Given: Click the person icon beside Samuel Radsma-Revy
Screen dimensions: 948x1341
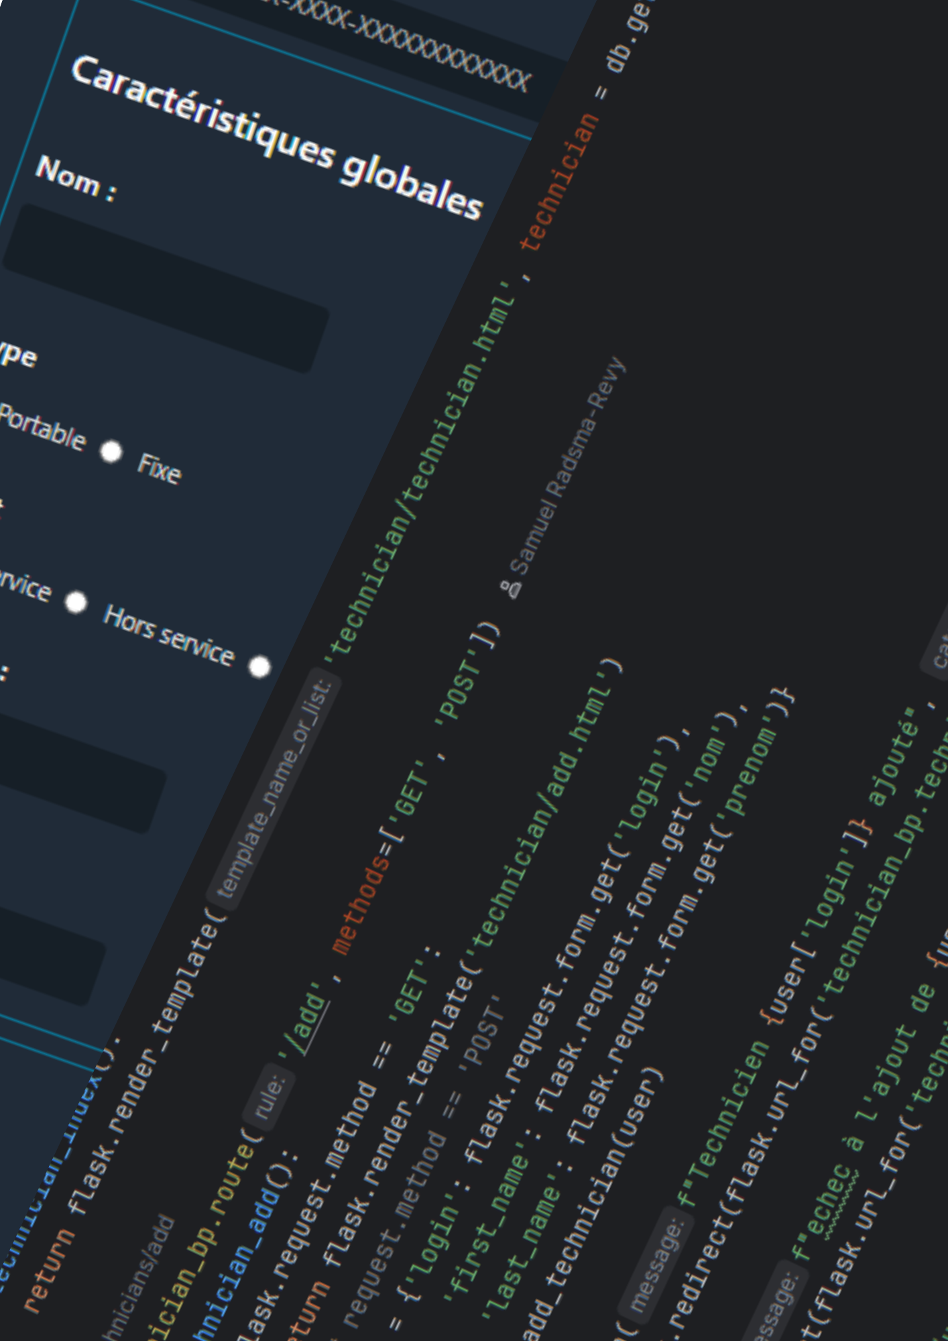Looking at the screenshot, I should 512,589.
